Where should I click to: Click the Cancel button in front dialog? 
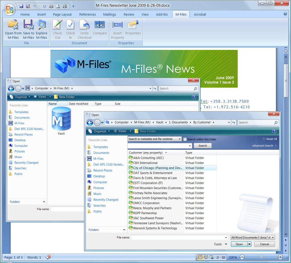(x=264, y=244)
